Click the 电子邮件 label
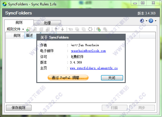The image size is (162, 117). pyautogui.click(x=47, y=51)
